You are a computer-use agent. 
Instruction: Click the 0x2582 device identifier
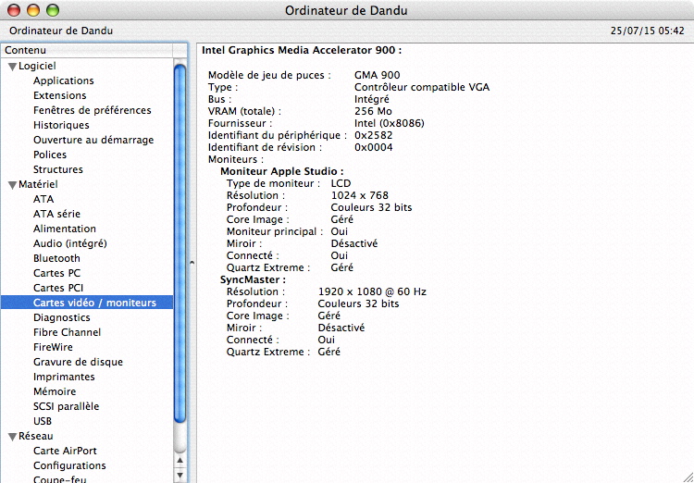[374, 135]
